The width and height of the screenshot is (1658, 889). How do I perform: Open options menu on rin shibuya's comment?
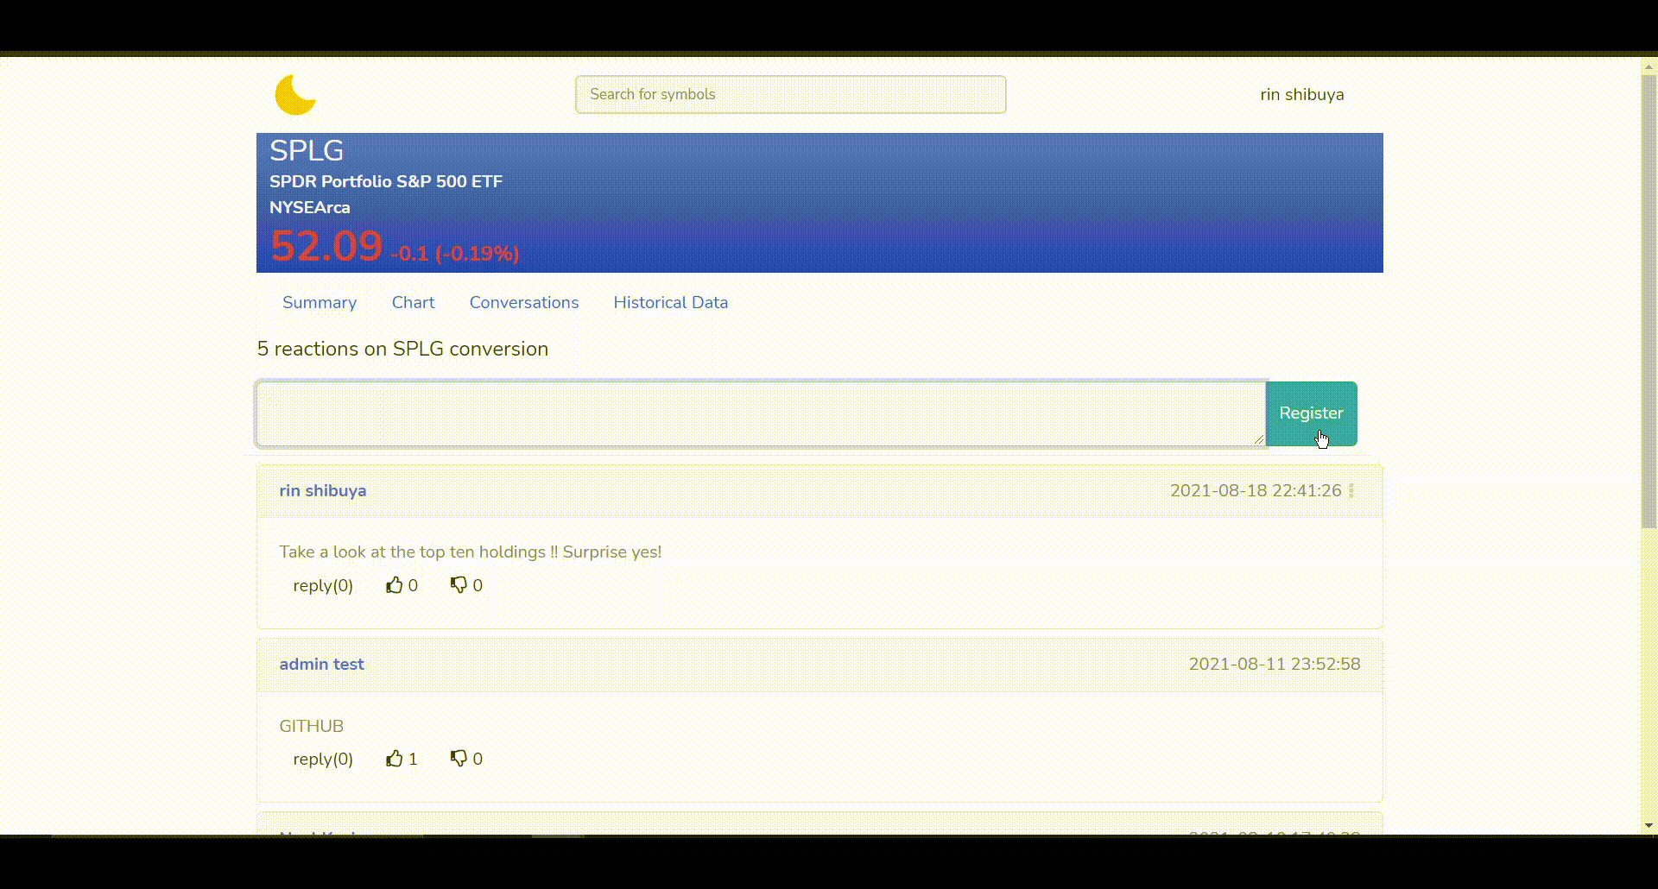click(1351, 490)
